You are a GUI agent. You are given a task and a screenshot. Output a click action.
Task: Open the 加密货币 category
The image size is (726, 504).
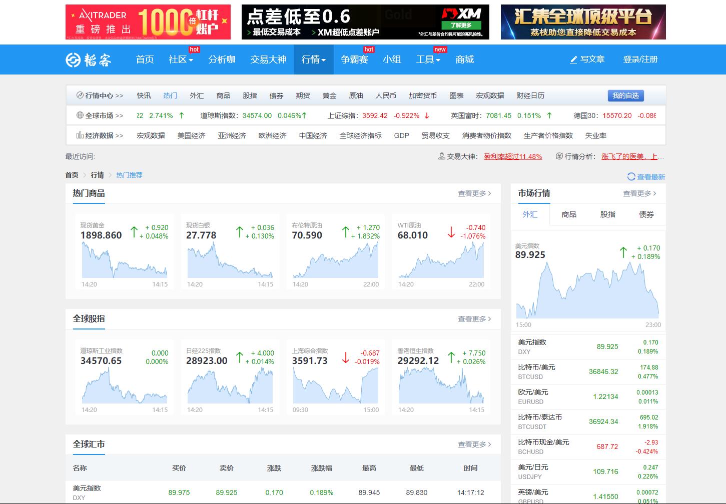point(422,95)
